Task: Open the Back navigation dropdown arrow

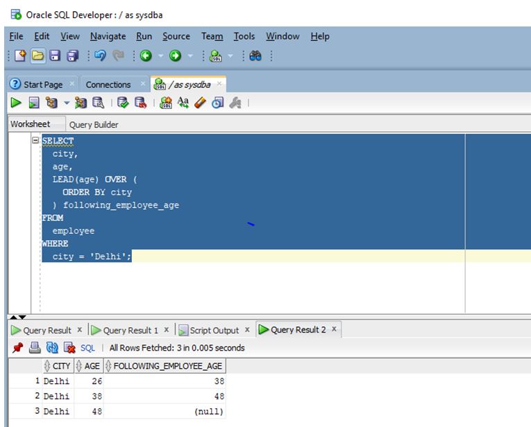Action: pyautogui.click(x=161, y=58)
